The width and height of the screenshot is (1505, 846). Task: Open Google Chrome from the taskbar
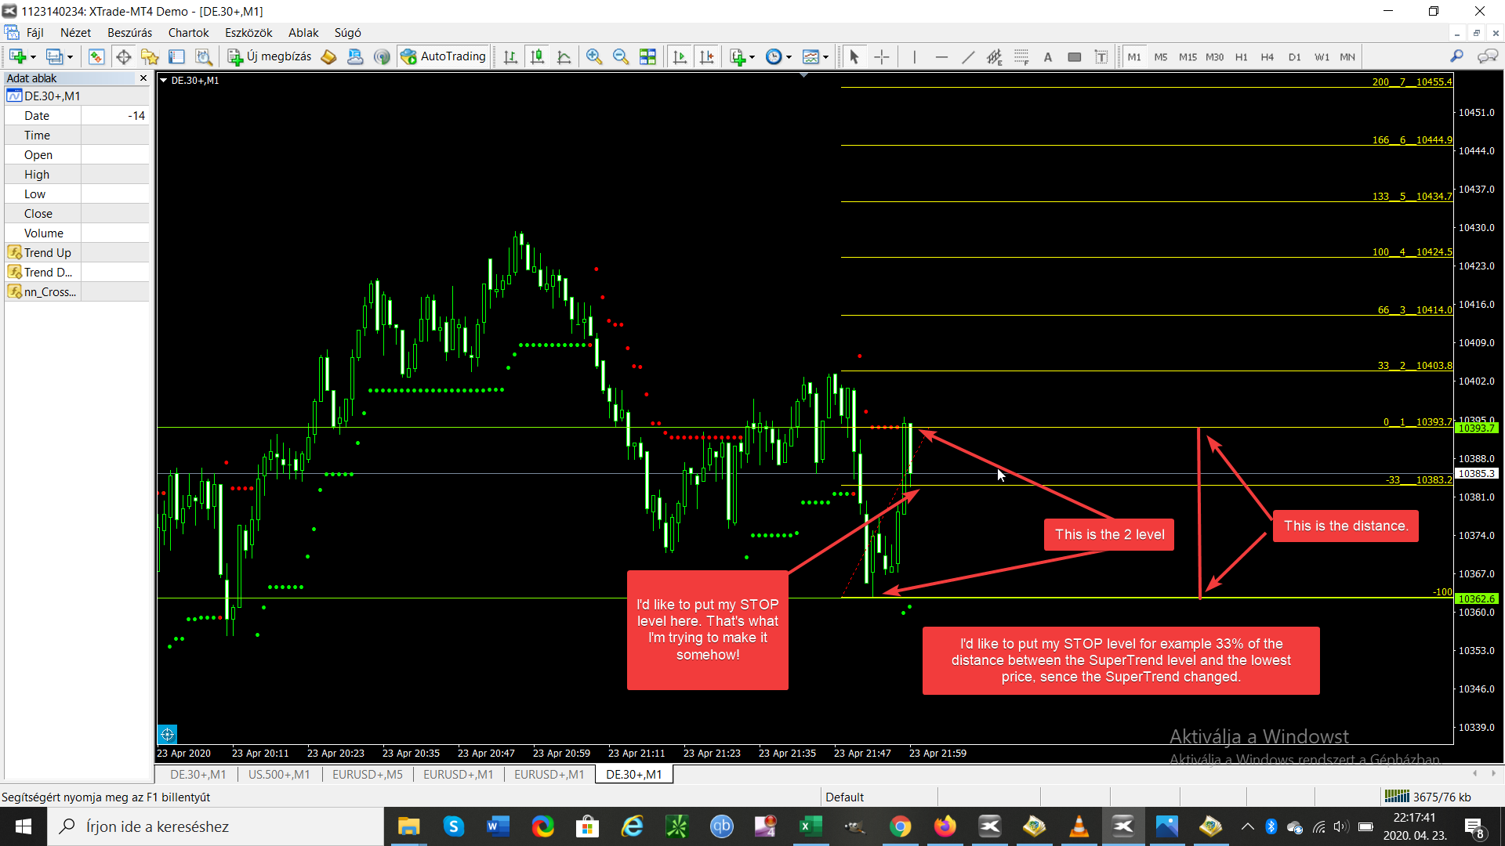click(x=901, y=826)
